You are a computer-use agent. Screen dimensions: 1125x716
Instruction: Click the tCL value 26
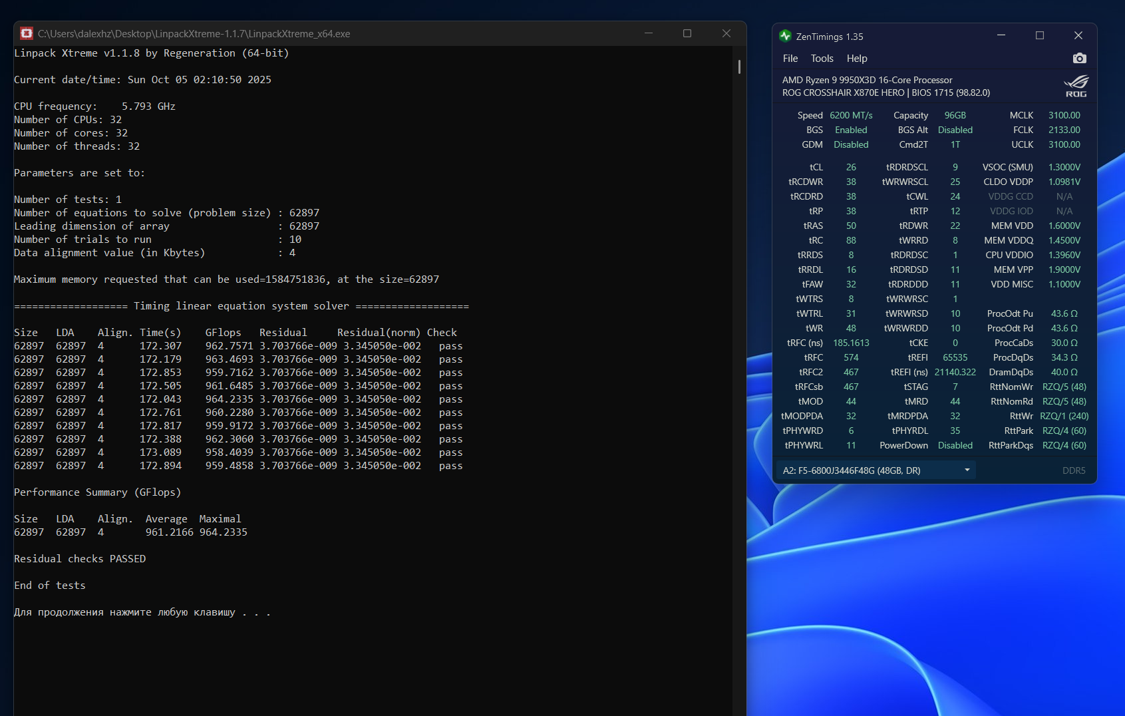point(851,167)
